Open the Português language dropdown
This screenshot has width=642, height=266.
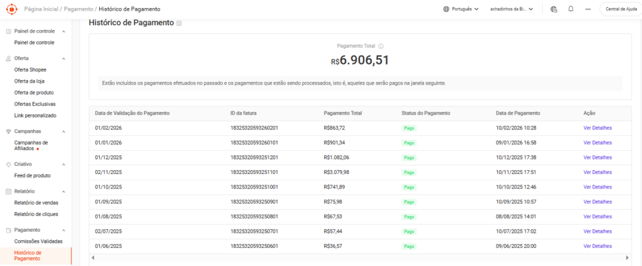click(x=461, y=9)
